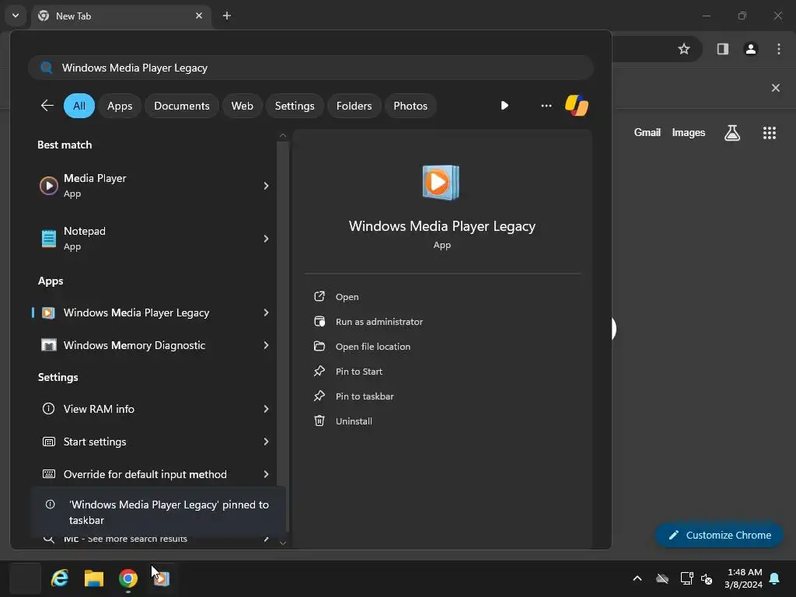Screen dimensions: 796x597
Task: Launch pinned Windows Media Player Legacy taskbar icon
Action: (x=162, y=578)
